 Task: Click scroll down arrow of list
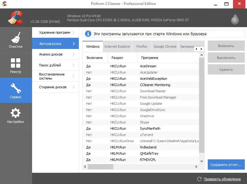pos(202,161)
